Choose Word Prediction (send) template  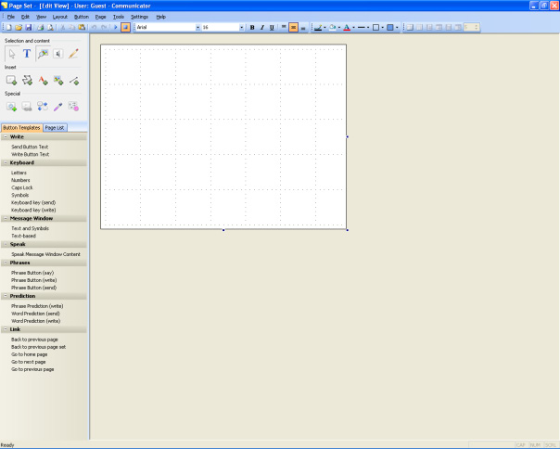click(x=35, y=314)
